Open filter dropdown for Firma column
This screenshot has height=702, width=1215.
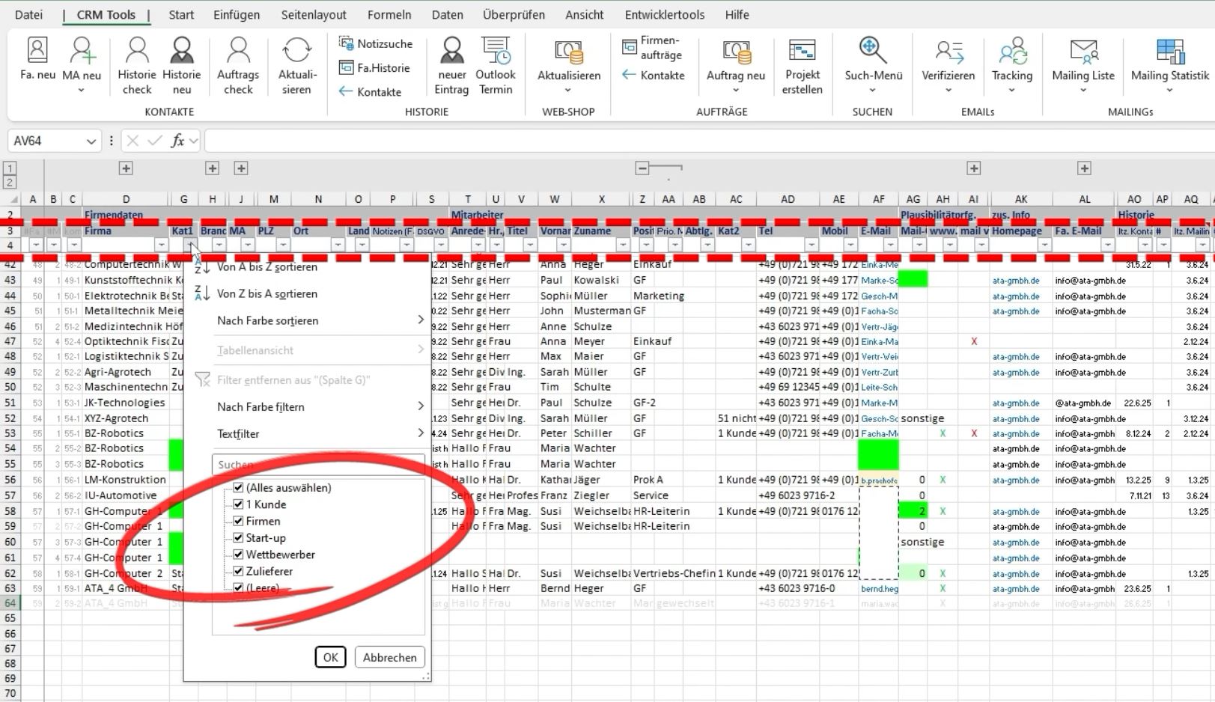(161, 245)
